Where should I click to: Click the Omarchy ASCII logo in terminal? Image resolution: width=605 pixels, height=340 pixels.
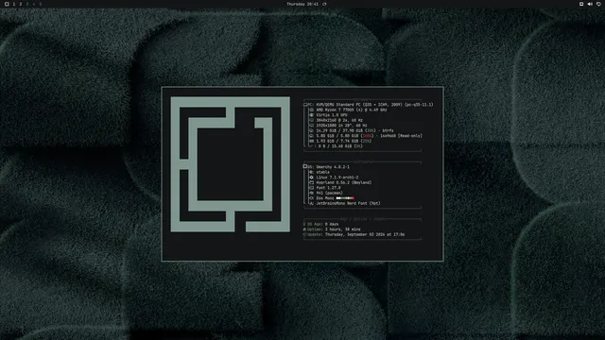(x=231, y=164)
